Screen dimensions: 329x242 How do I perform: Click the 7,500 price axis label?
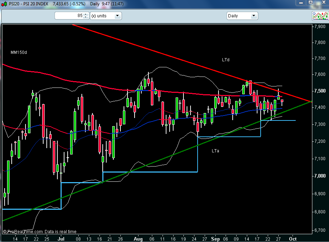[320, 91]
